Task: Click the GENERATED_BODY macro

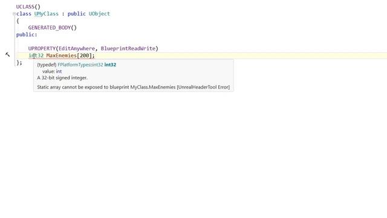Action: coord(50,28)
